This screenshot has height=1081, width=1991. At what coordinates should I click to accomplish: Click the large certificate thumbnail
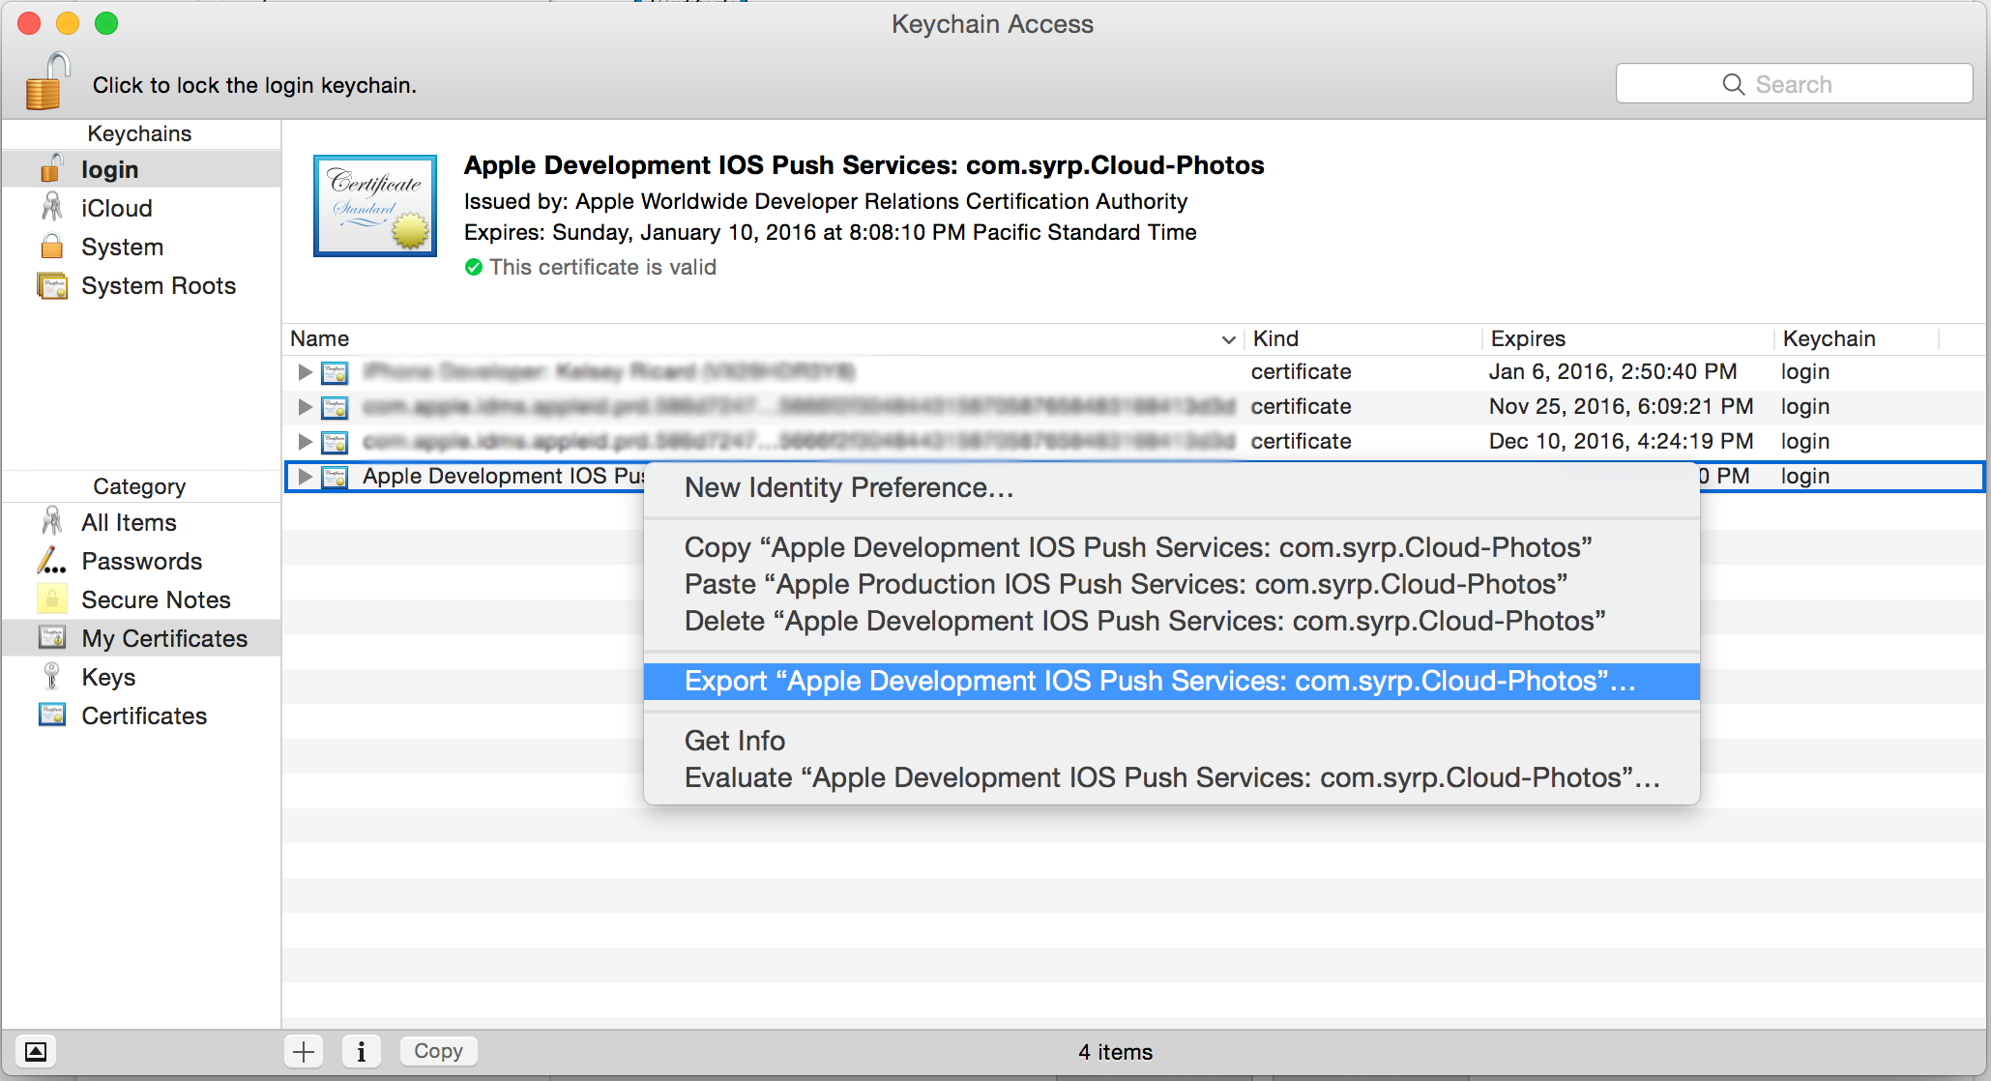tap(375, 206)
